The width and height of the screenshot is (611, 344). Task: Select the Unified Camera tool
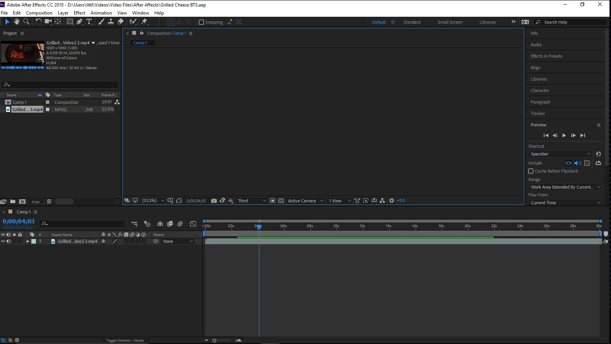pyautogui.click(x=48, y=22)
